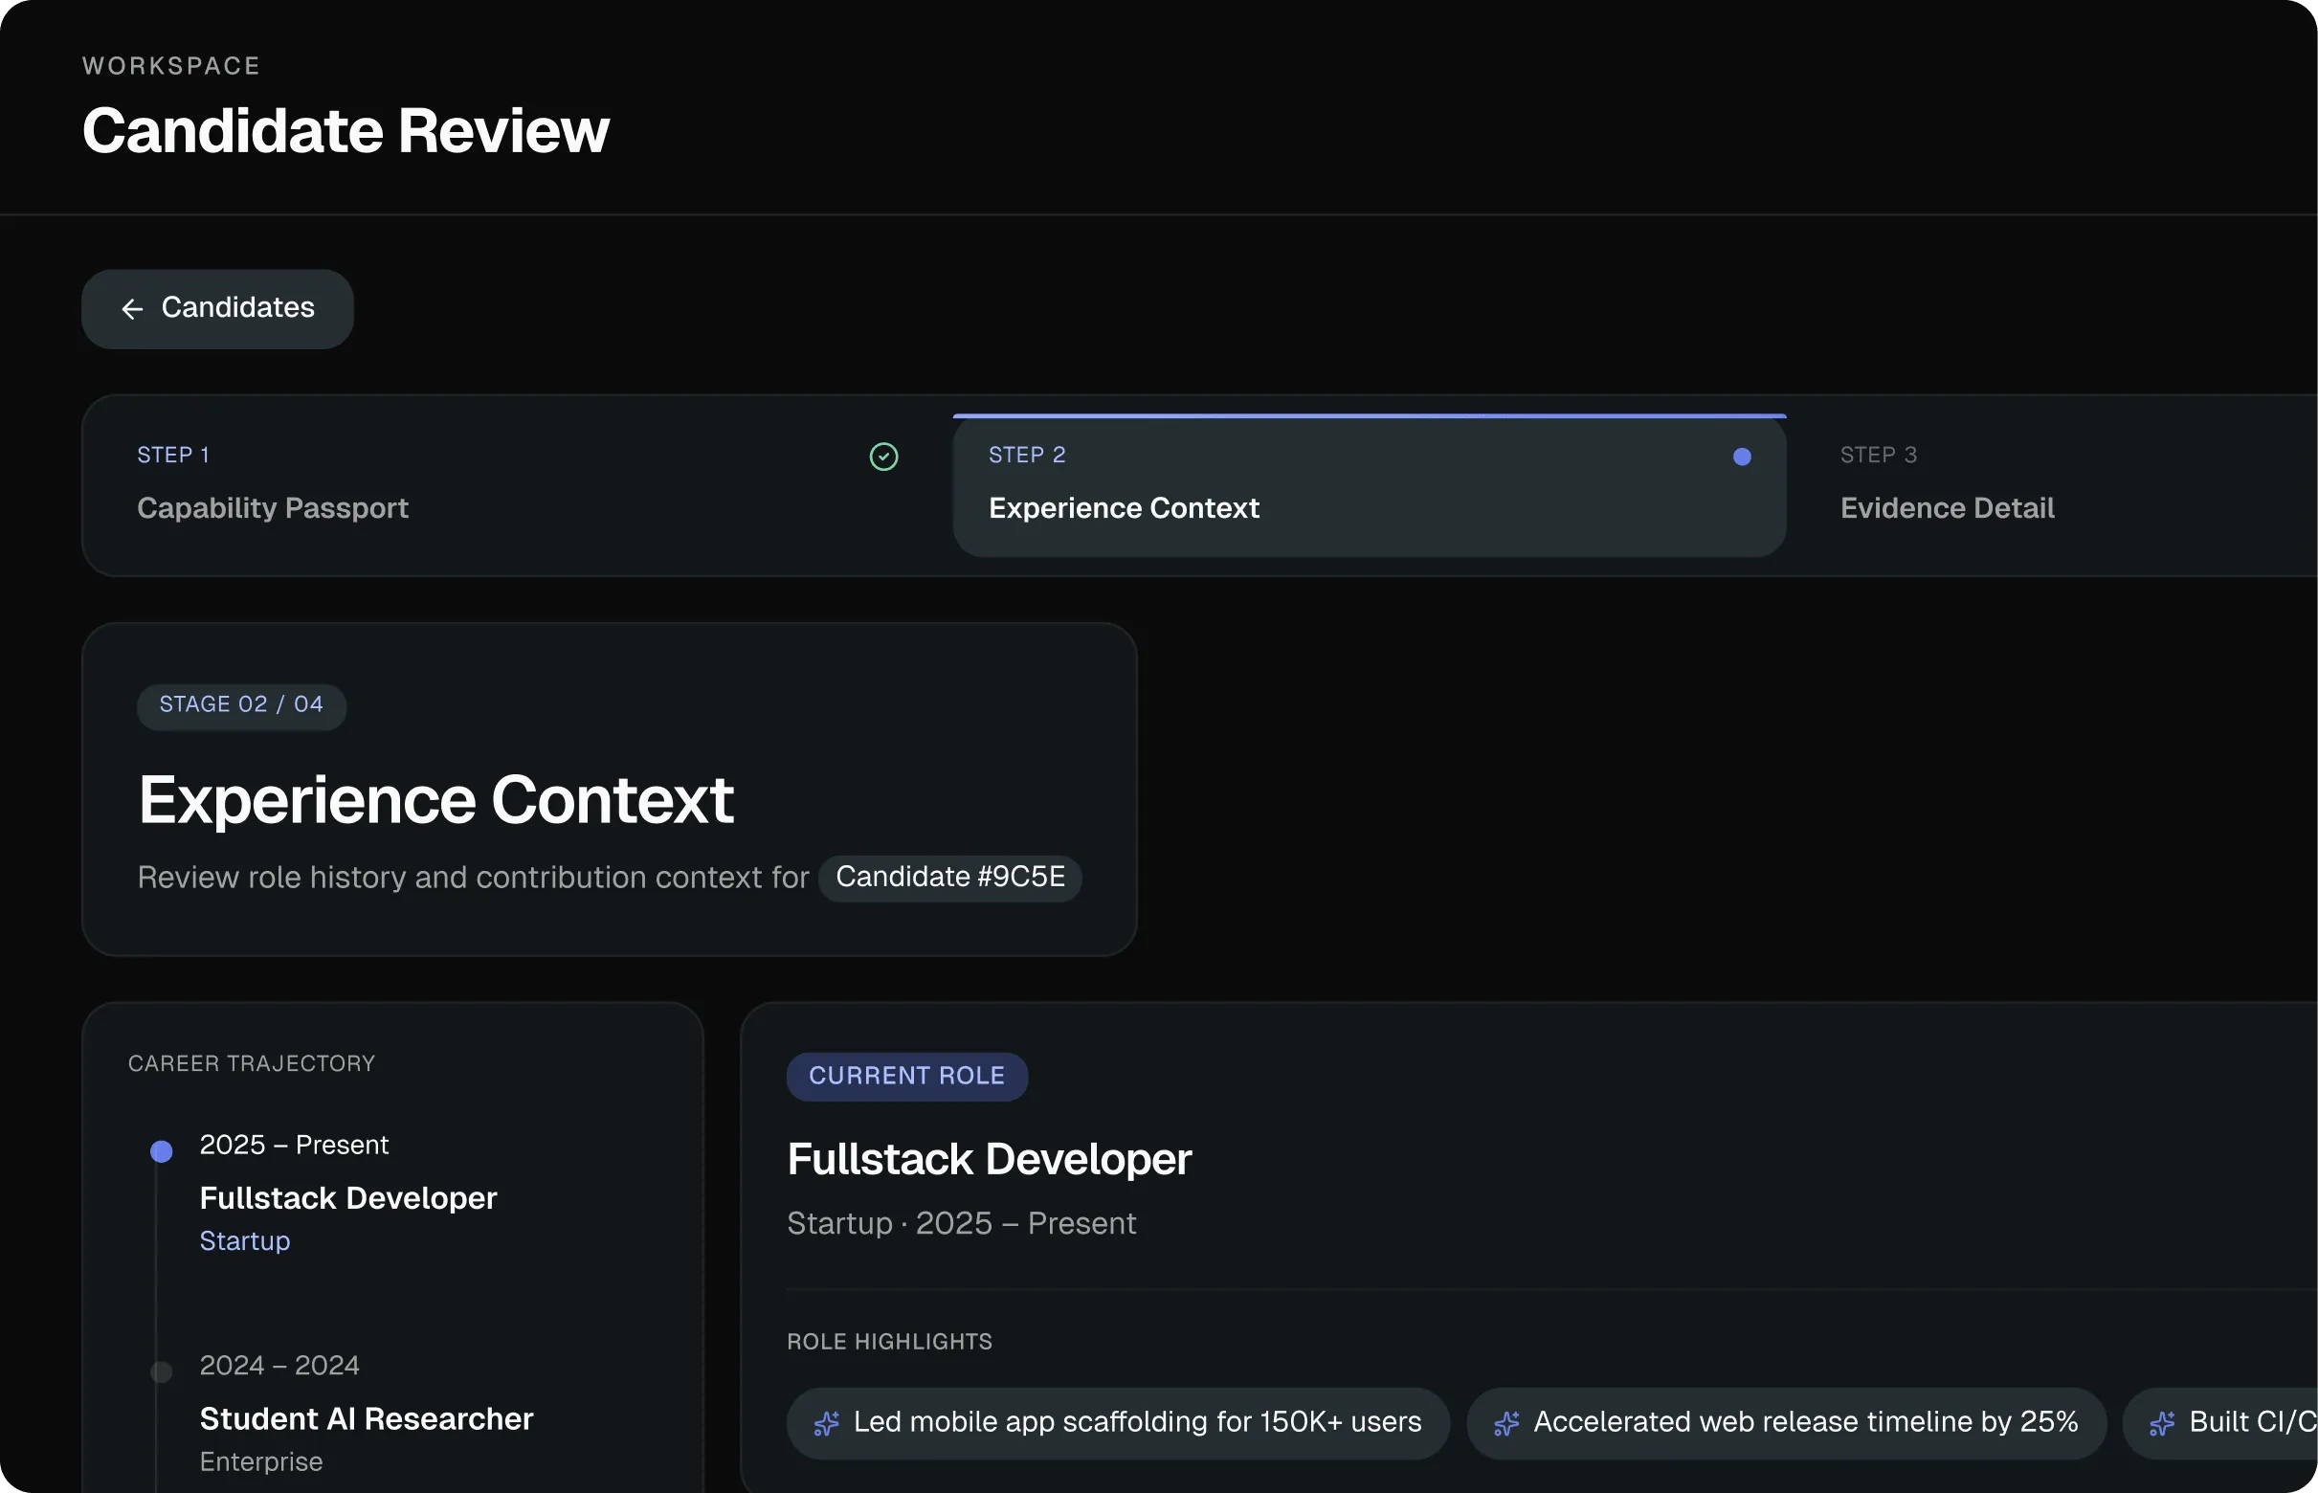Open the Step 1 Capability Passport tab
2318x1493 pixels.
[518, 484]
